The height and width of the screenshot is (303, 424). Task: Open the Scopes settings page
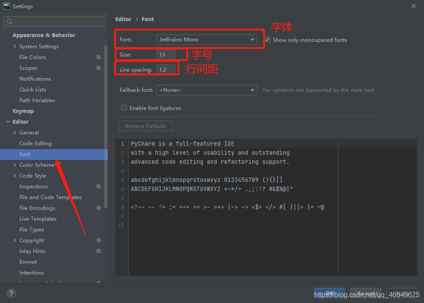(28, 68)
